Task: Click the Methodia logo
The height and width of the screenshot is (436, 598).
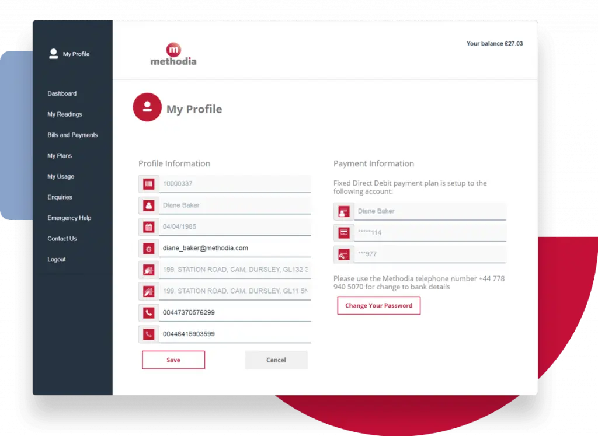Action: [x=173, y=54]
